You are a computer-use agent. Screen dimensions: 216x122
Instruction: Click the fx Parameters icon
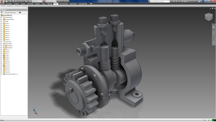click(x=63, y=1)
